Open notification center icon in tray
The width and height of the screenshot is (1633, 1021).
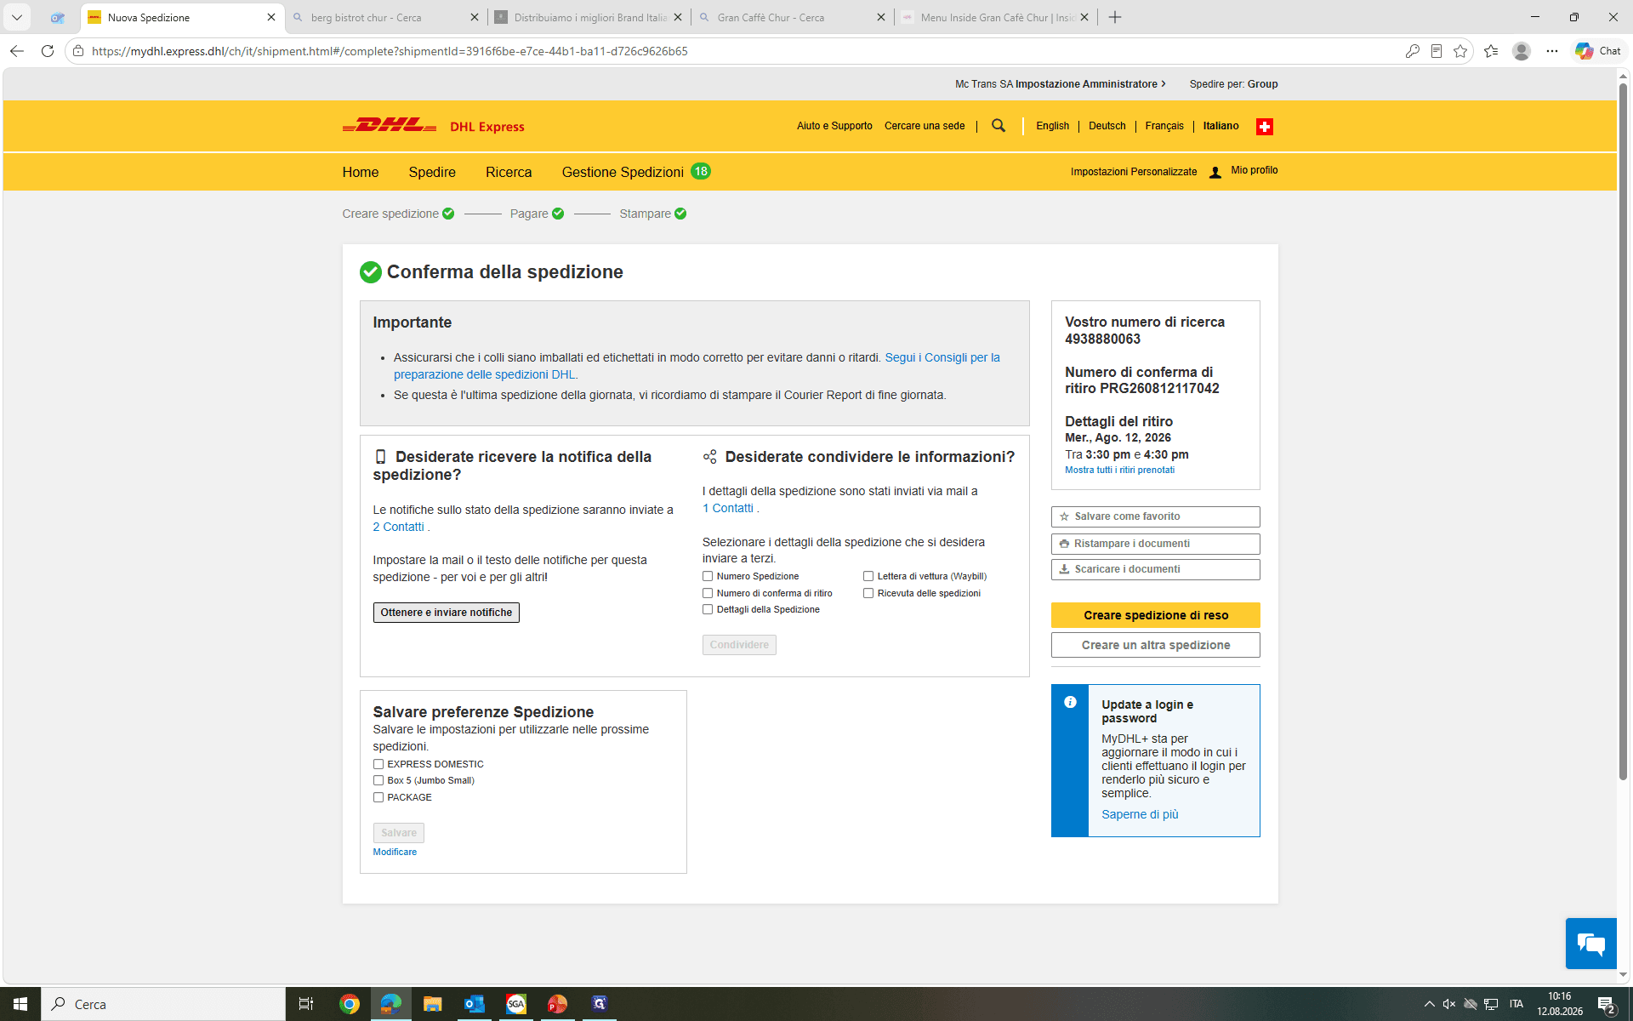pyautogui.click(x=1606, y=1004)
